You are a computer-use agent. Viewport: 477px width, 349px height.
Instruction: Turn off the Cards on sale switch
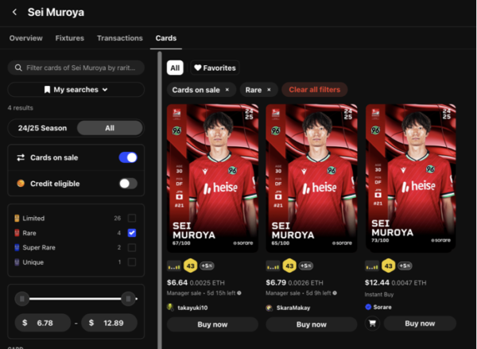pyautogui.click(x=128, y=157)
